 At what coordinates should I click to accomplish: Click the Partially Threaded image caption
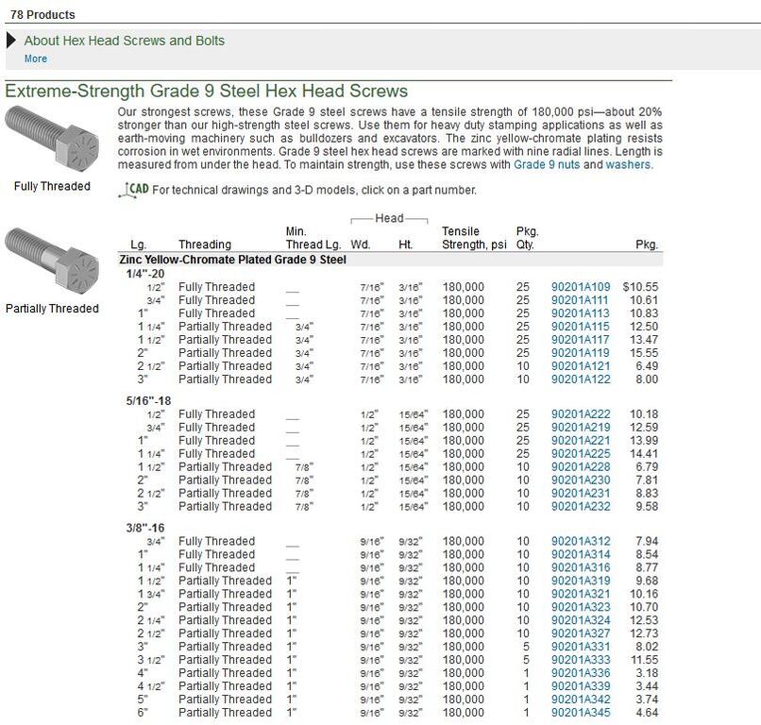tap(52, 309)
